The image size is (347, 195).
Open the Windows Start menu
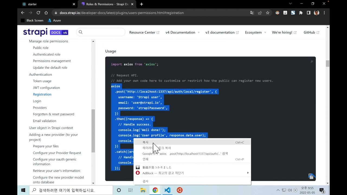tap(23, 190)
